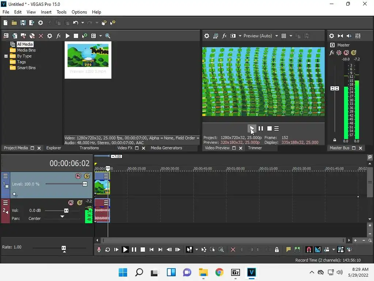This screenshot has height=281, width=374.
Task: Solo the Master bus
Action: 354,53
